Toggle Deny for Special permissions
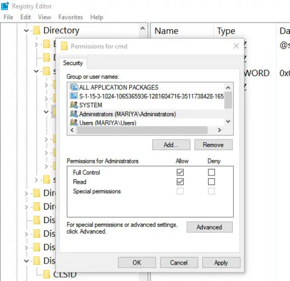The image size is (290, 281). (x=211, y=191)
